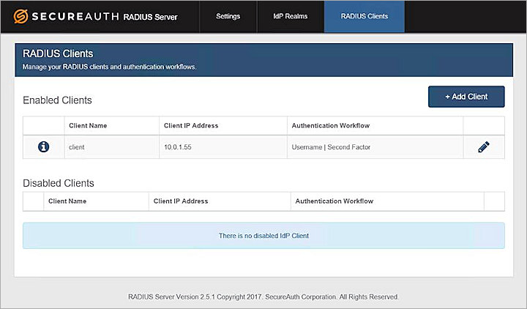Click the + Add Client button
This screenshot has width=527, height=309.
(x=466, y=97)
